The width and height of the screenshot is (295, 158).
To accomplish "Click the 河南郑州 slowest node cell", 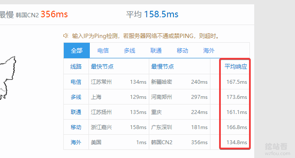I will click(x=161, y=97).
